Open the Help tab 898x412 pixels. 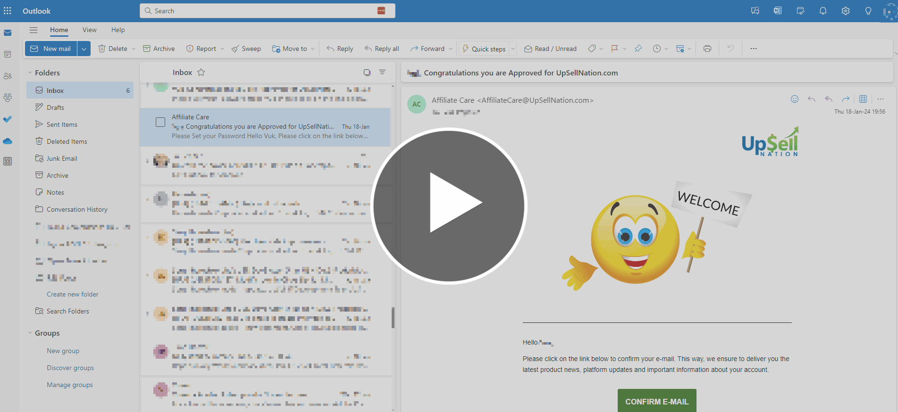pyautogui.click(x=118, y=30)
